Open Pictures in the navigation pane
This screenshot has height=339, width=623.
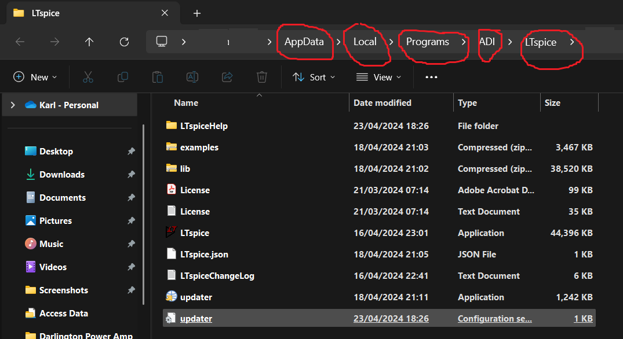coord(56,220)
